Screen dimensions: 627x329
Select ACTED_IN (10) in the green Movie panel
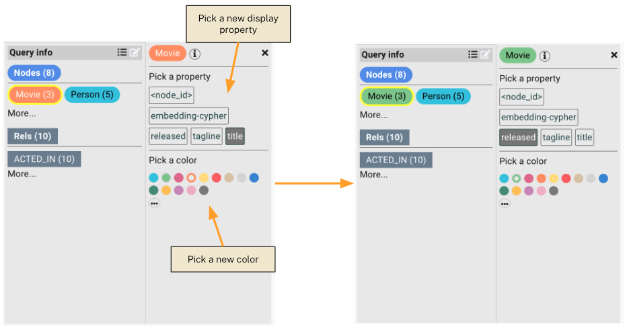(x=396, y=160)
